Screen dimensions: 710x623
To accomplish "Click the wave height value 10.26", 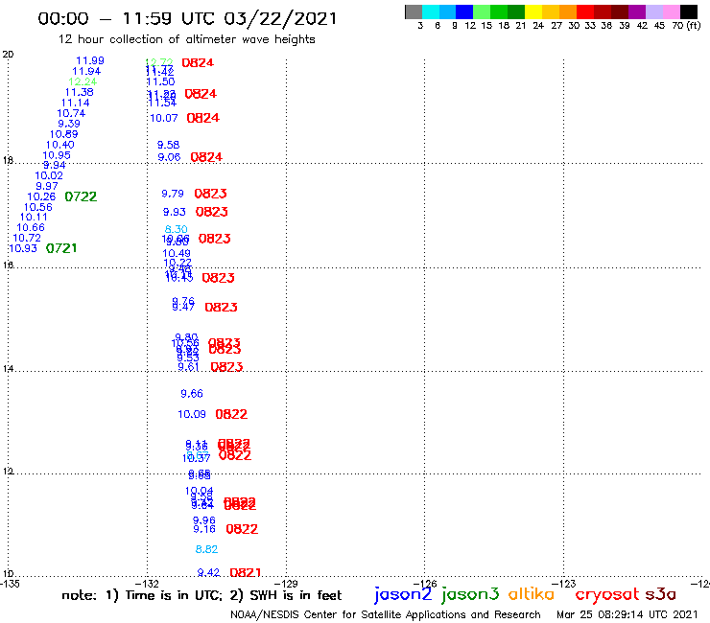I will pos(41,196).
